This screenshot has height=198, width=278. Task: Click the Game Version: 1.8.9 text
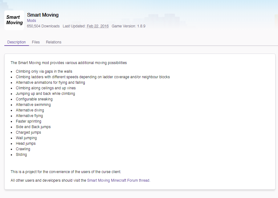click(x=129, y=26)
